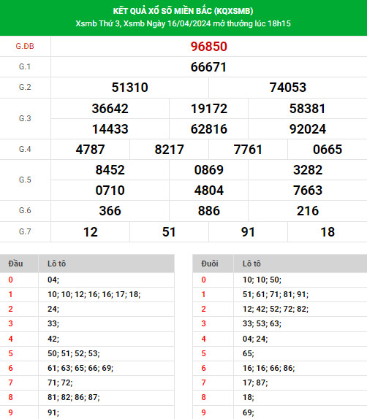
Task: Click the G.3 number 92024
Action: click(308, 129)
